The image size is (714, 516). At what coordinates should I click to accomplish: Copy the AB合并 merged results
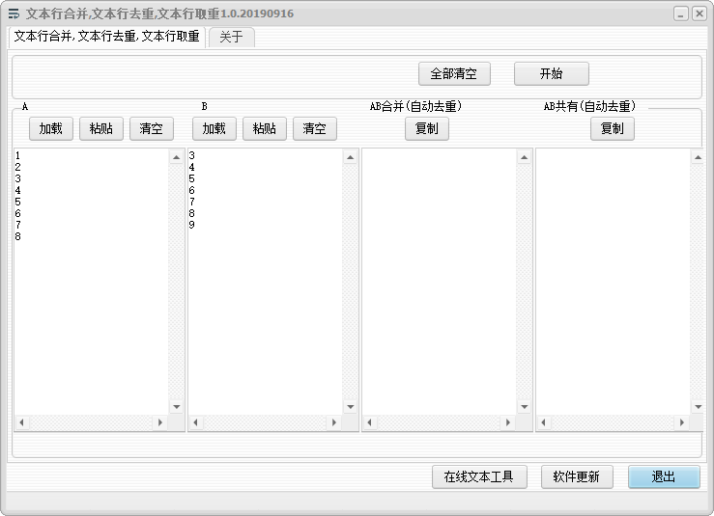point(426,128)
